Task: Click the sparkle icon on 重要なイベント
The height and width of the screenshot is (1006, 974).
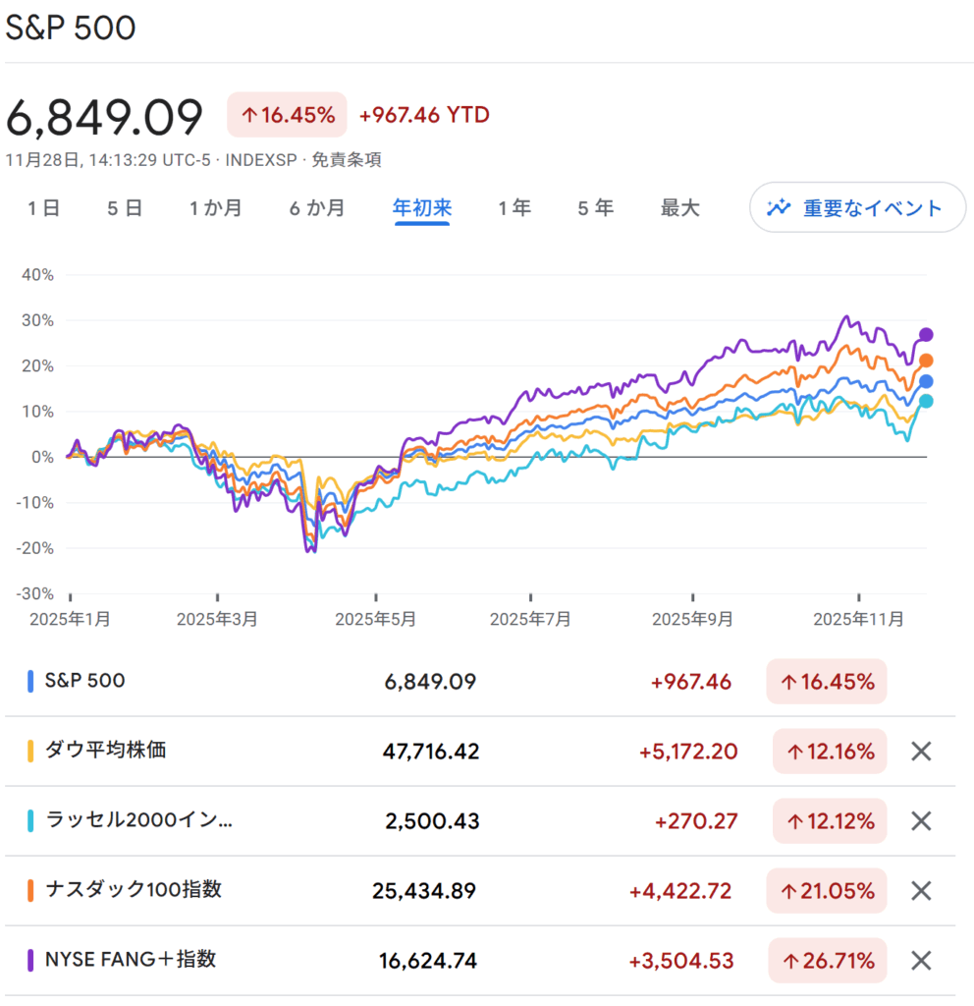Action: pyautogui.click(x=780, y=207)
